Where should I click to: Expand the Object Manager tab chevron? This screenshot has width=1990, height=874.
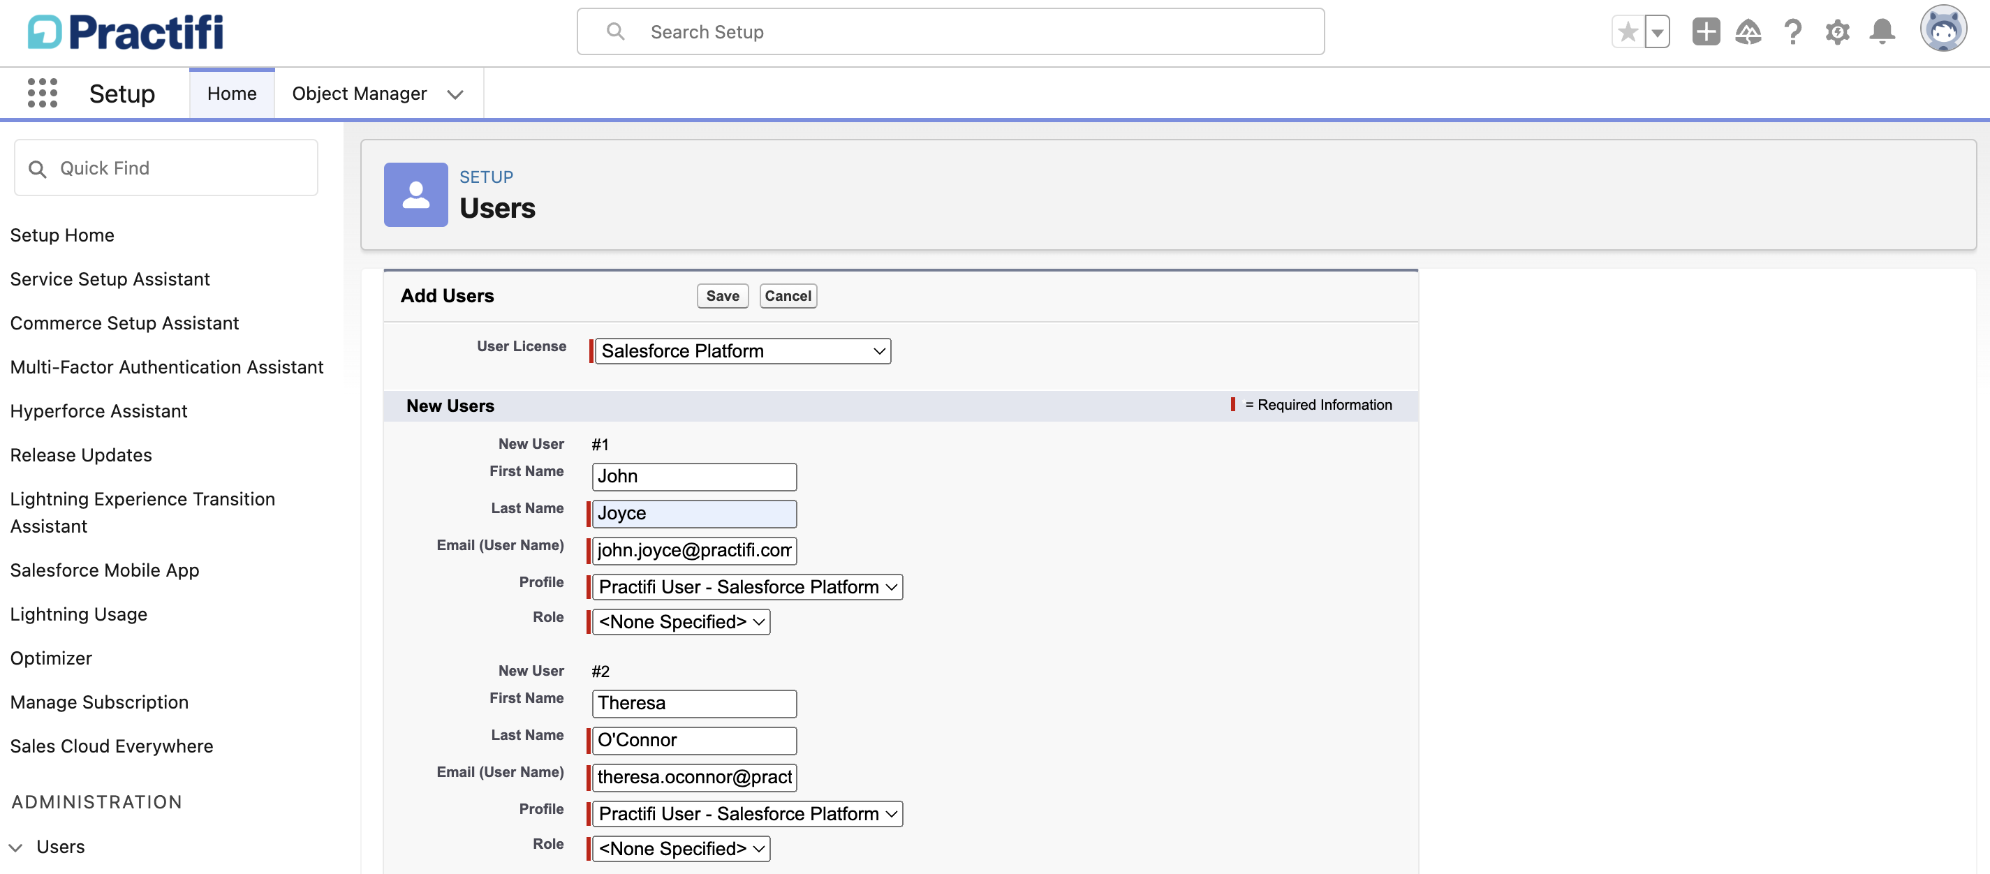456,94
